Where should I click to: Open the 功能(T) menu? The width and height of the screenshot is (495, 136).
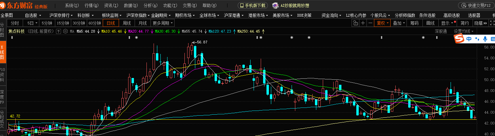click(x=170, y=6)
